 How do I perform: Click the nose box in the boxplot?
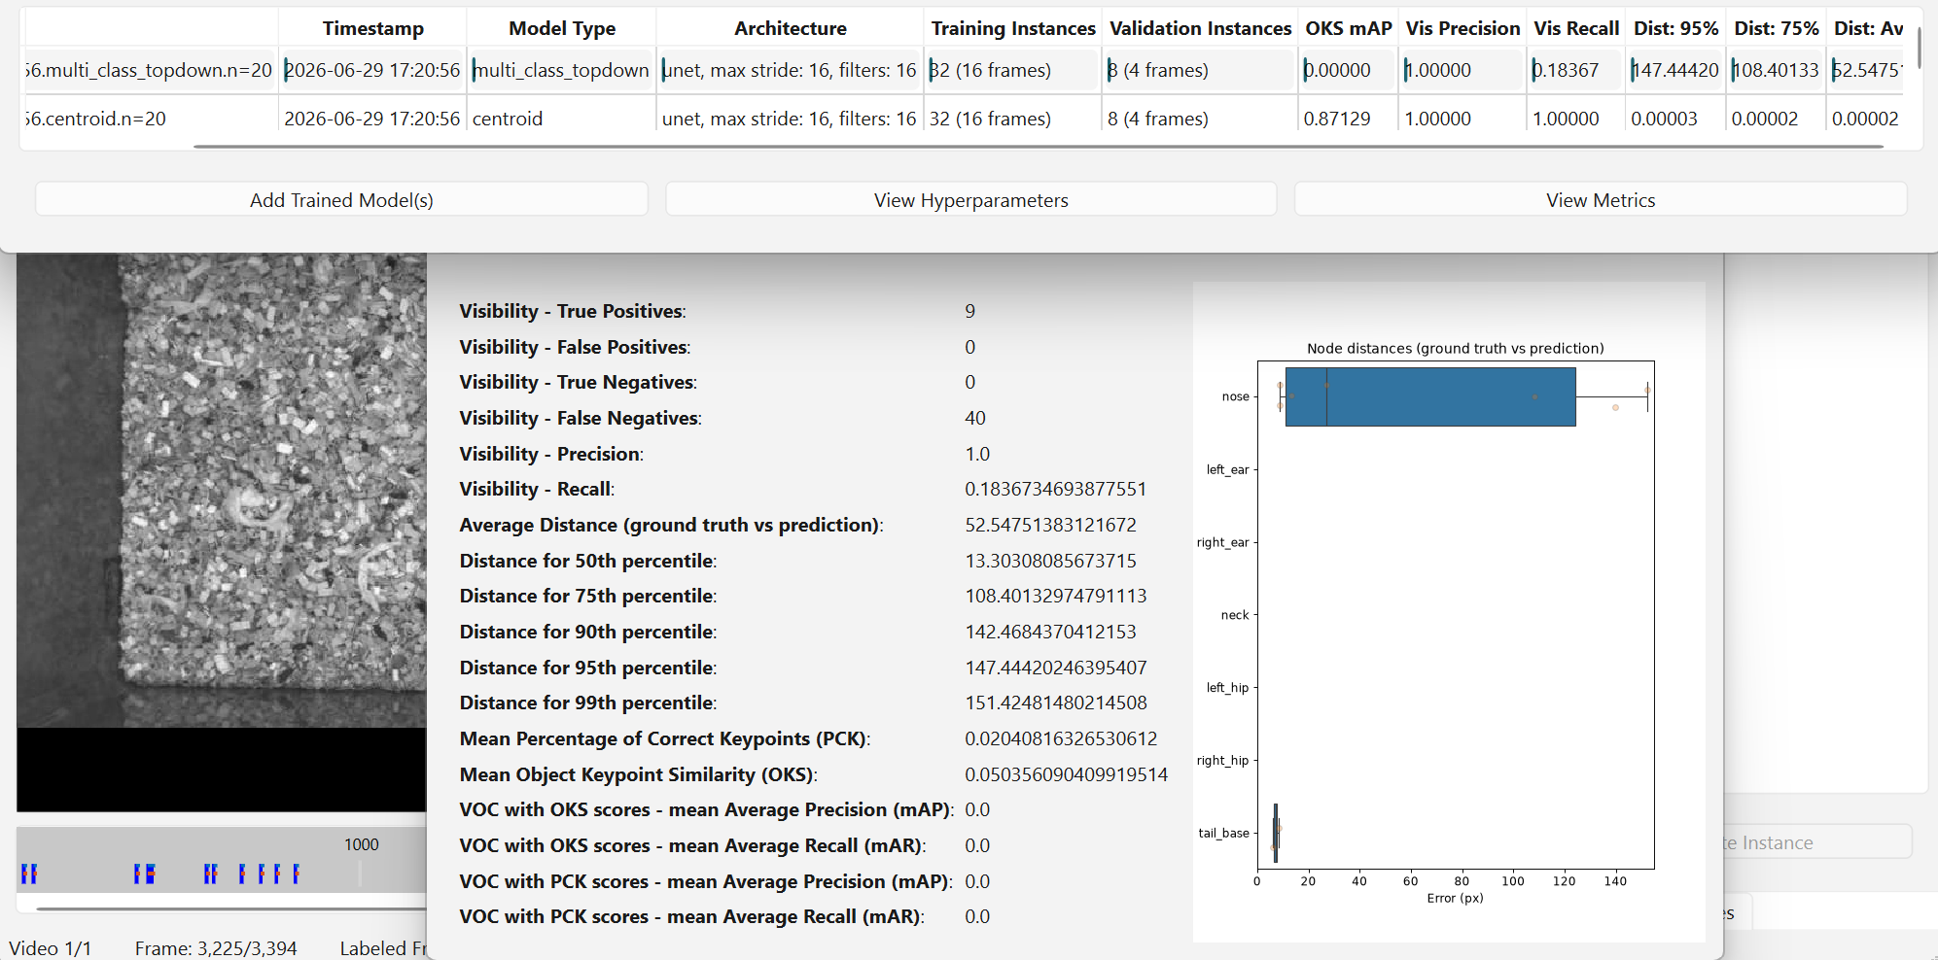pyautogui.click(x=1430, y=396)
